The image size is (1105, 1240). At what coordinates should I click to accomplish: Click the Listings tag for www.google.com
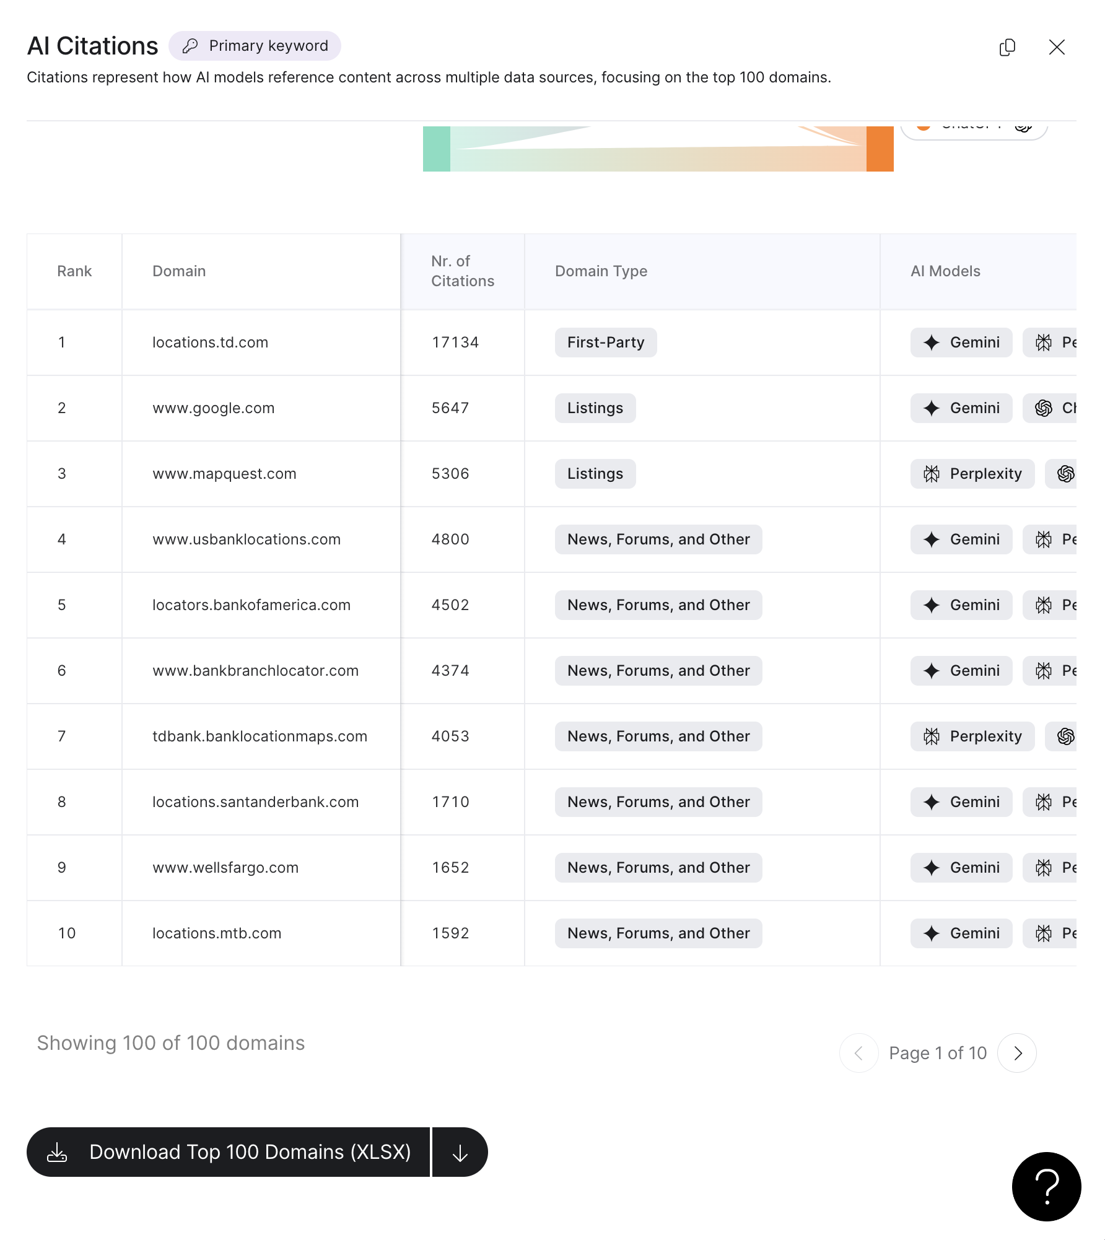[595, 408]
